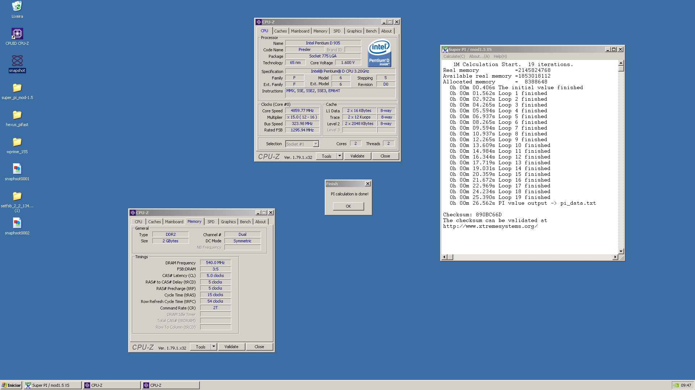Click Tools button in top CPU-Z window
Viewport: 695px width, 390px height.
point(327,156)
